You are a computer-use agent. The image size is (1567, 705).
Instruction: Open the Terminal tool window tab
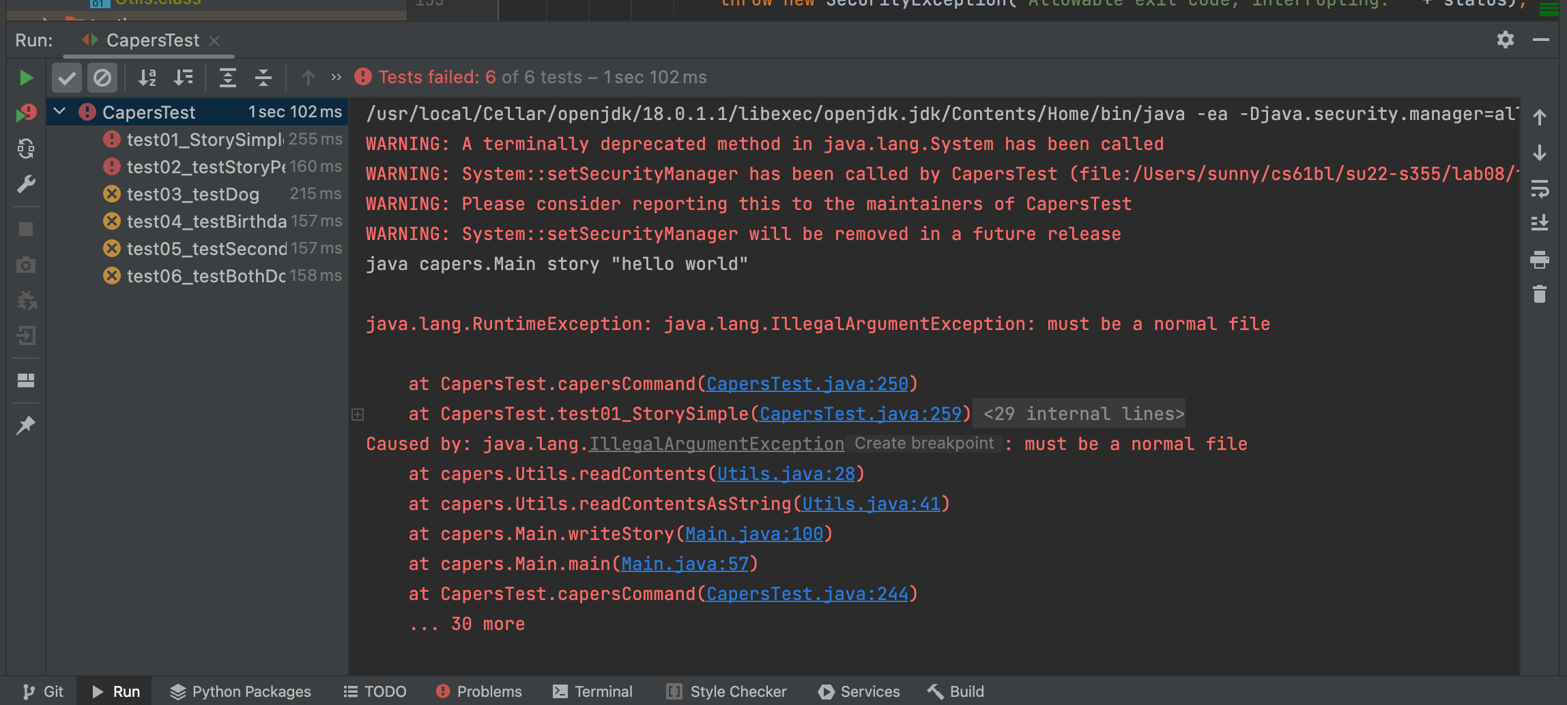(x=592, y=691)
